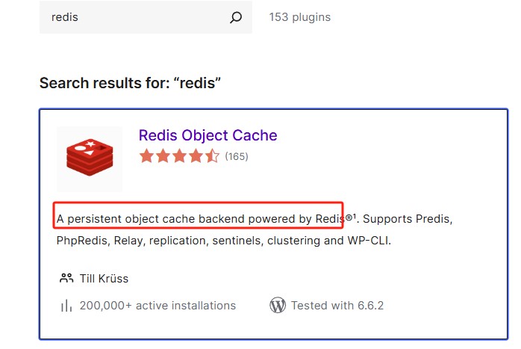Open the Redis Object Cache plugin title
Viewport: 521px width, 349px height.
tap(208, 135)
